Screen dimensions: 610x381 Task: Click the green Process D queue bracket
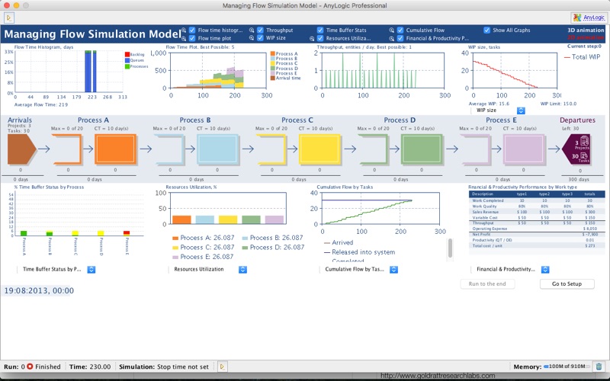[374, 149]
